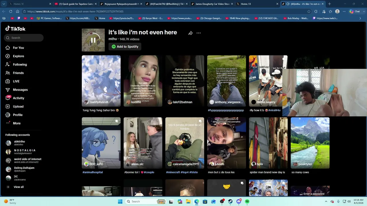
Task: Open the three-dot options next to share
Action: 198,33
